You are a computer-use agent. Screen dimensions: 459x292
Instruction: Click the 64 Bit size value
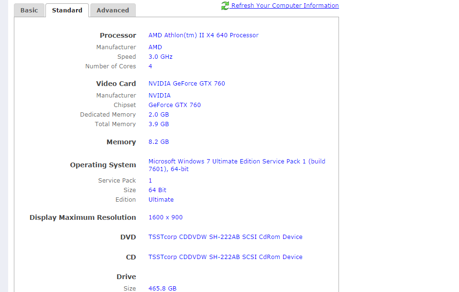point(157,190)
